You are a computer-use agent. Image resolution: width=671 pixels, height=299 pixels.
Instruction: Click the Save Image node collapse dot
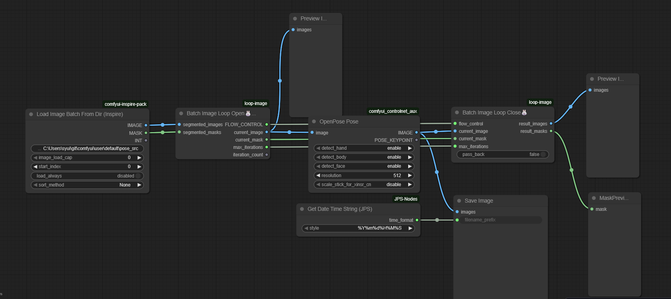(459, 201)
